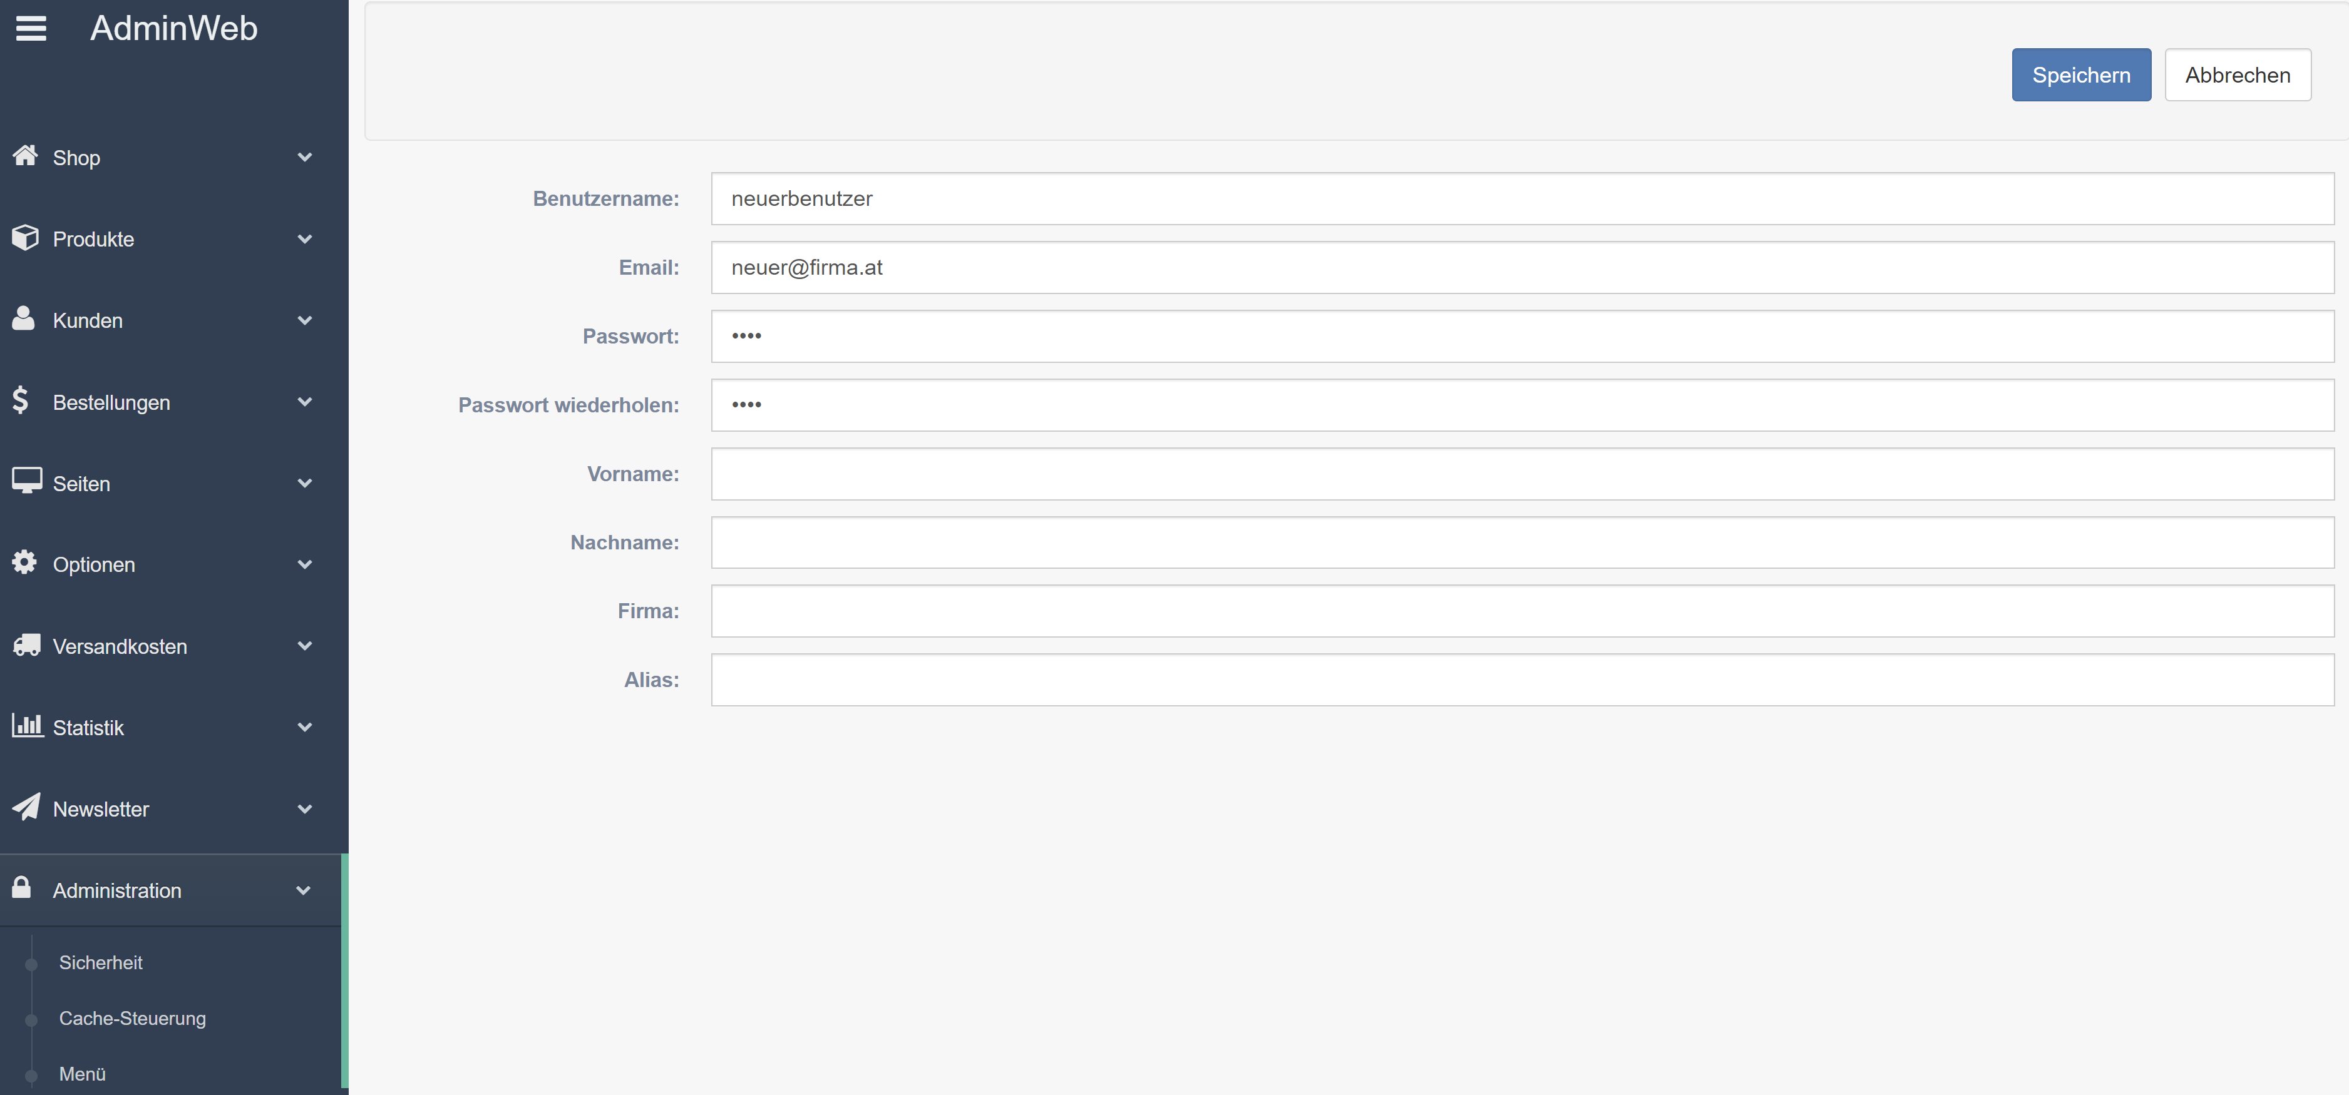Go to Menü submenu entry
The width and height of the screenshot is (2349, 1095).
82,1074
